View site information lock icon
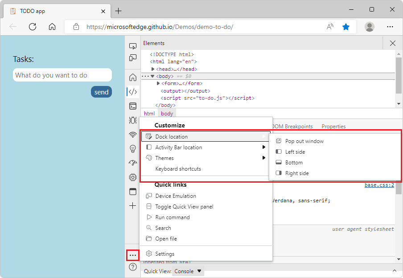 click(x=76, y=27)
